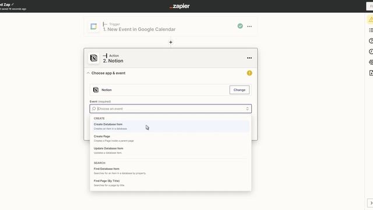Select Find Page (By Title) event
The width and height of the screenshot is (373, 210).
point(171,183)
